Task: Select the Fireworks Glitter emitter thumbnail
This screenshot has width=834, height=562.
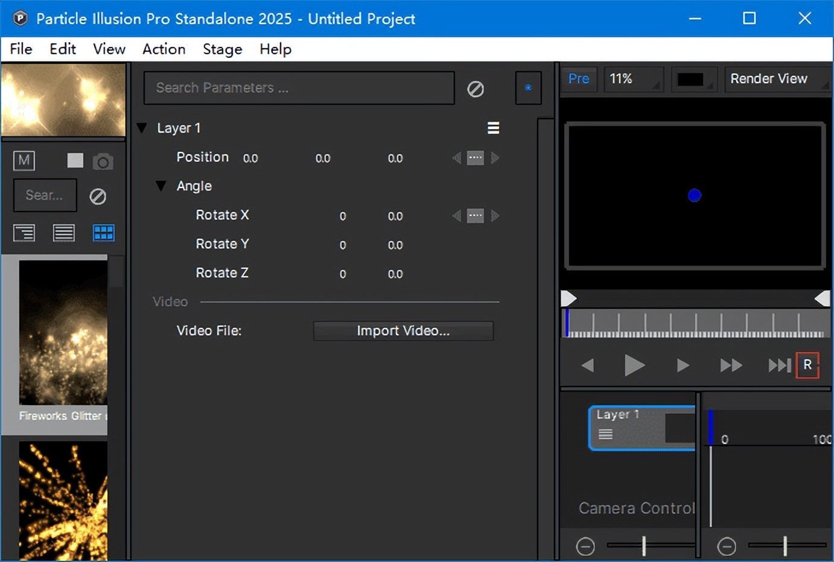Action: [x=63, y=333]
